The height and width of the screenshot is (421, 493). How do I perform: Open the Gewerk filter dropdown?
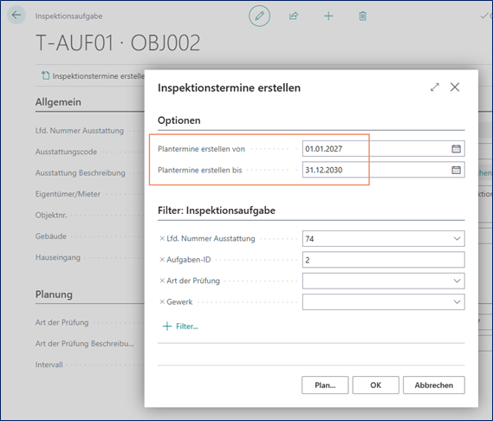coord(457,301)
